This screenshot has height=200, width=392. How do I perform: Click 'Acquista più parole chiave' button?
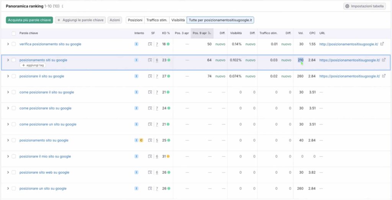coord(29,20)
